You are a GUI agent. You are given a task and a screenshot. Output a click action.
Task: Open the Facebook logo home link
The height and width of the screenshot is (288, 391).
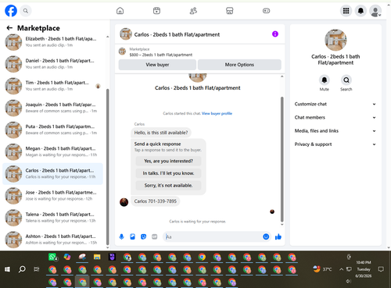coord(11,11)
